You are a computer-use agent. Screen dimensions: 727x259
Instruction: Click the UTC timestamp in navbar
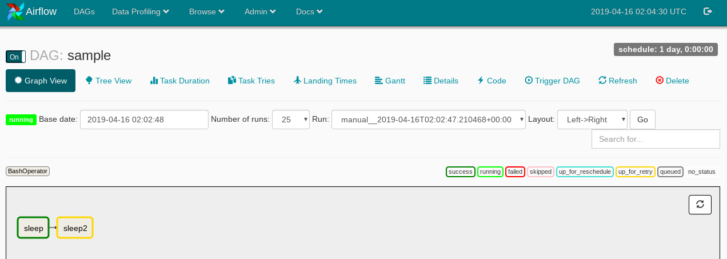point(638,11)
